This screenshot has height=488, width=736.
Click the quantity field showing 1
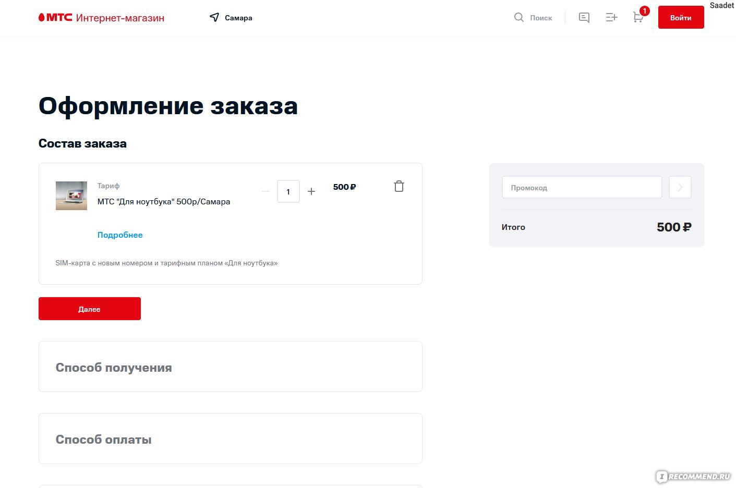(288, 191)
